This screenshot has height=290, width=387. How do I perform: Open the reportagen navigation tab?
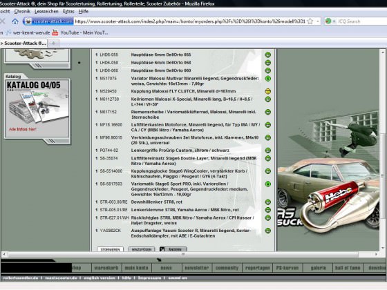[x=257, y=268]
